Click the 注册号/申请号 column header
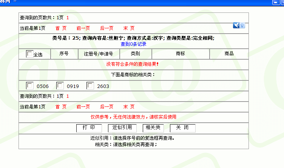 pyautogui.click(x=99, y=54)
